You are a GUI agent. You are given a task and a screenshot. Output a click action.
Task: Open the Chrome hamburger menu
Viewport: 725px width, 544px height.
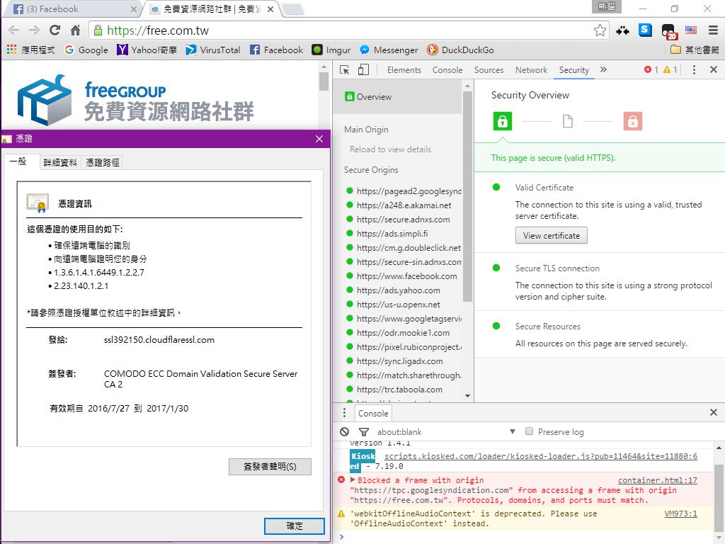713,30
